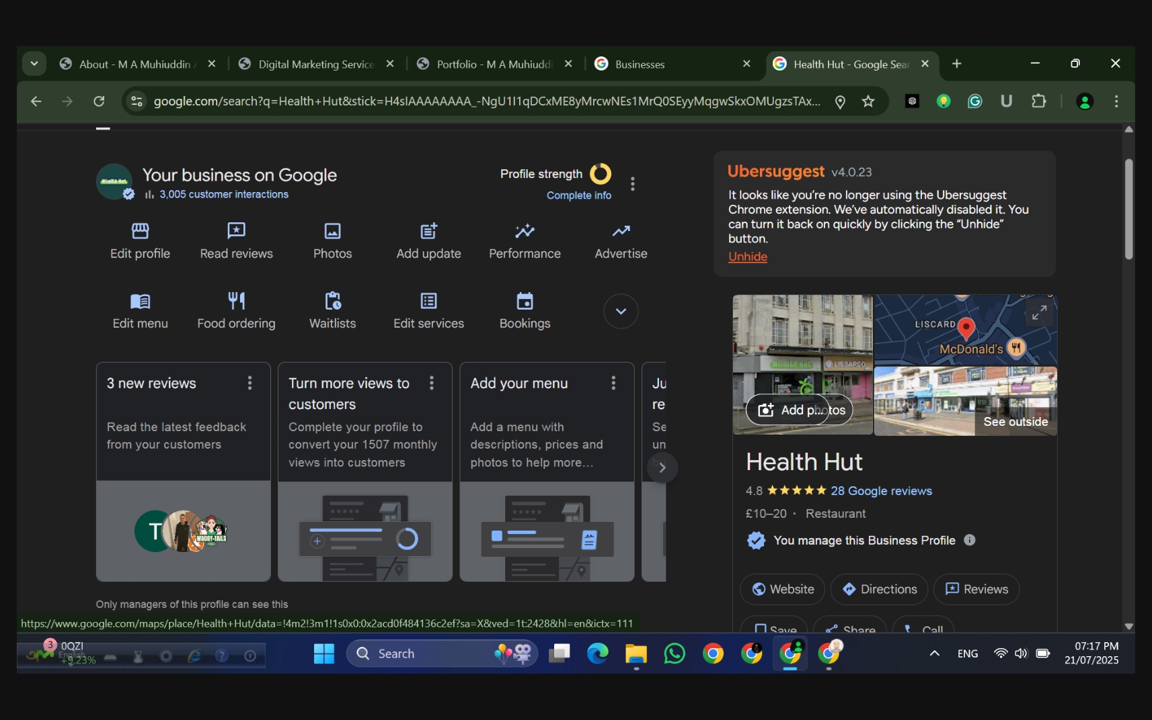Image resolution: width=1152 pixels, height=720 pixels.
Task: Open options on 3 new reviews card
Action: click(x=249, y=383)
